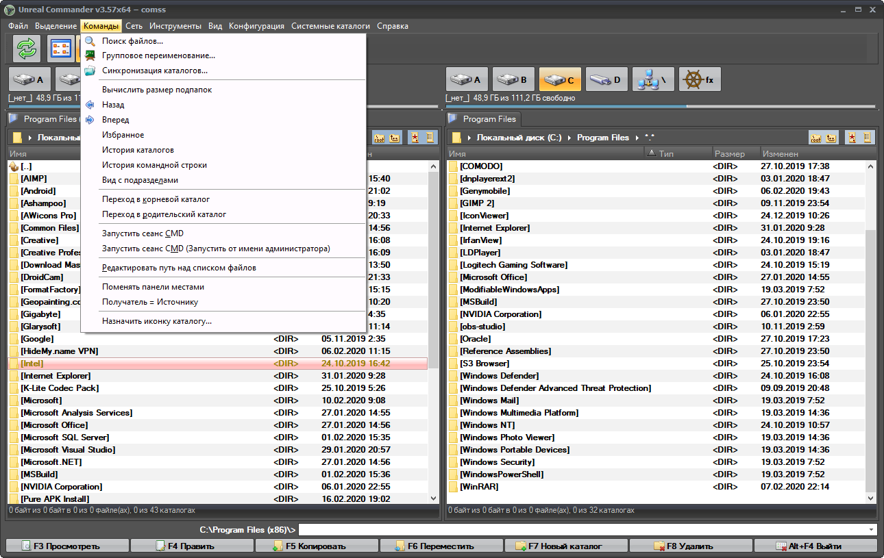Screen dimensions: 884x558
Task: Click the F7 Новый каталог button
Action: coord(567,546)
